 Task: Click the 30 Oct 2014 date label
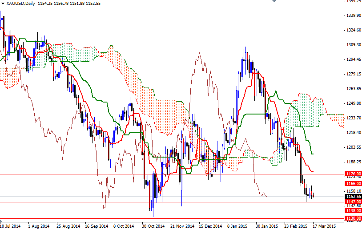coord(153,225)
